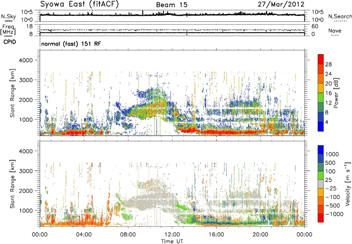This screenshot has width=352, height=244.
Task: Click the red bottom segment of Velocity colorbar
Action: pyautogui.click(x=321, y=218)
